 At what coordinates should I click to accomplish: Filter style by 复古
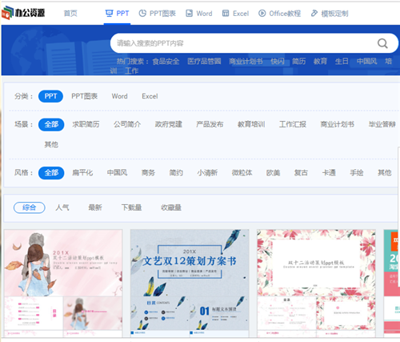[301, 173]
